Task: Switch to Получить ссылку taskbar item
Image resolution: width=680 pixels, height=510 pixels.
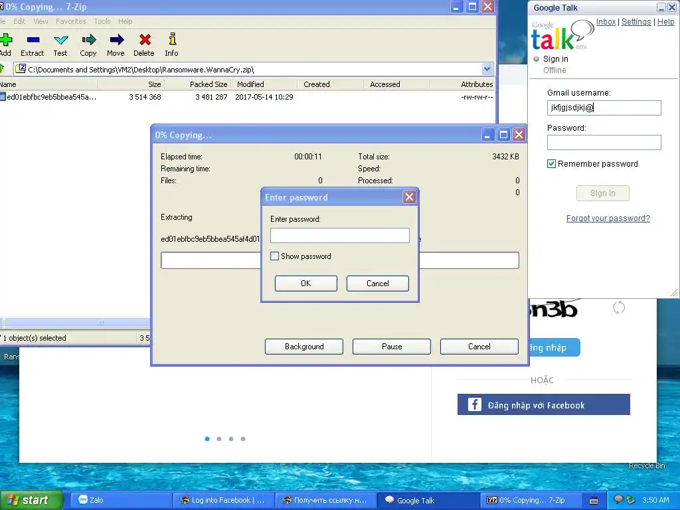Action: tap(325, 500)
